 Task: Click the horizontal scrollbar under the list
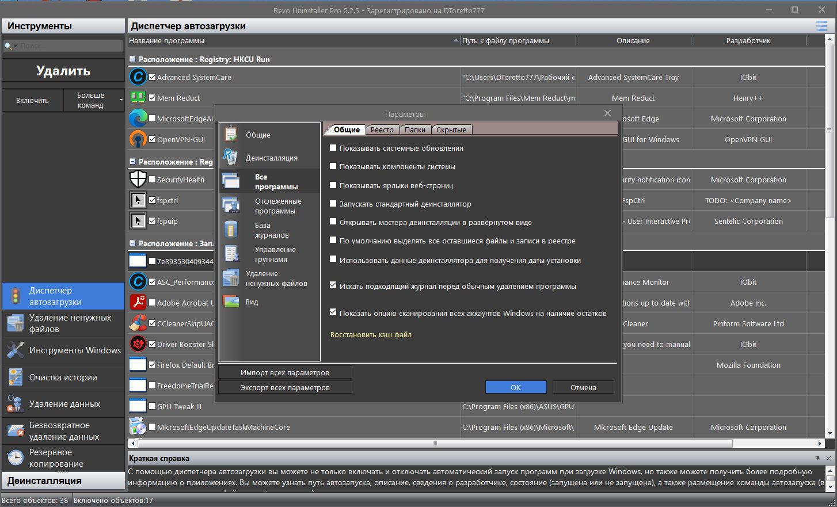pos(435,443)
